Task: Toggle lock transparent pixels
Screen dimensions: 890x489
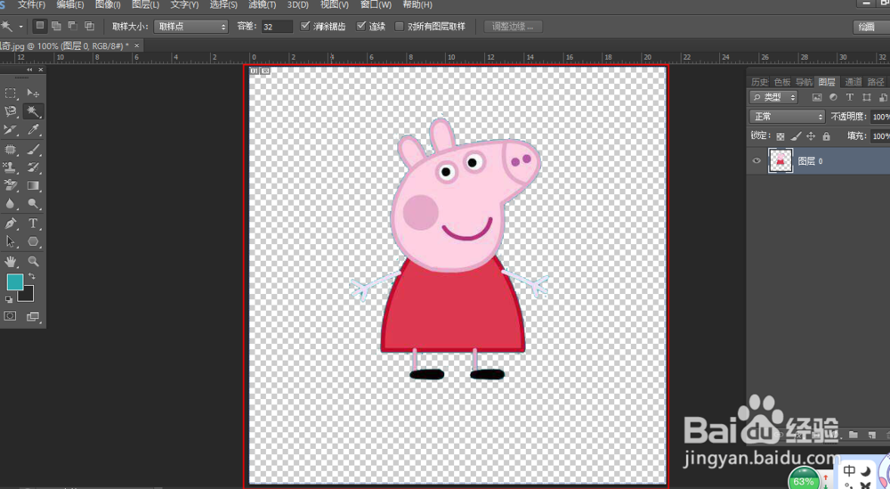Action: pyautogui.click(x=781, y=136)
